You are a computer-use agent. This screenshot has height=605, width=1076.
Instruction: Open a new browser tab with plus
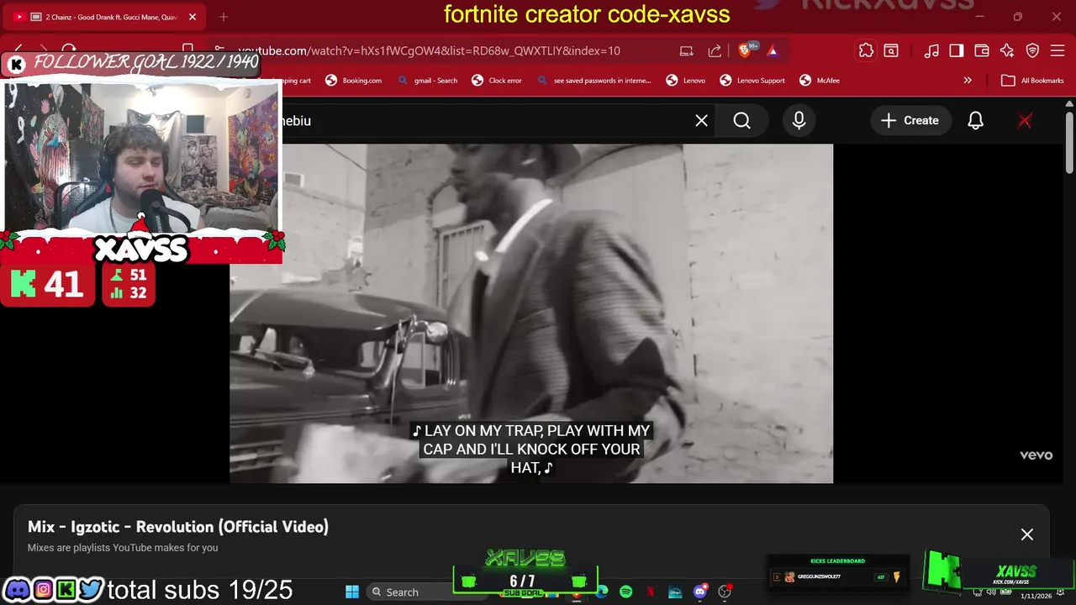[x=223, y=17]
